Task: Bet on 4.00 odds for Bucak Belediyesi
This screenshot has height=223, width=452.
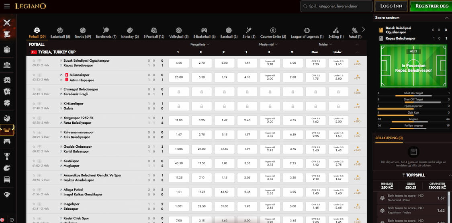Action: (x=179, y=63)
